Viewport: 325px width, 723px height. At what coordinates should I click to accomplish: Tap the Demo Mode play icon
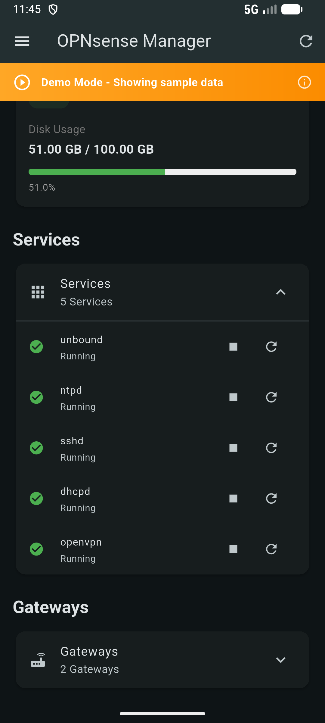(x=22, y=82)
